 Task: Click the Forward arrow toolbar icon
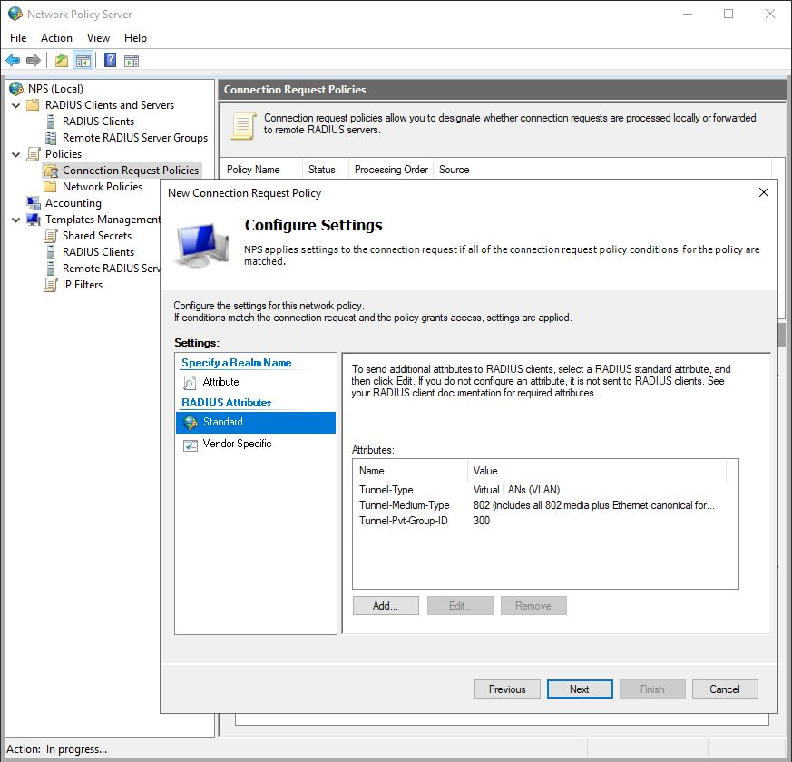tap(34, 61)
